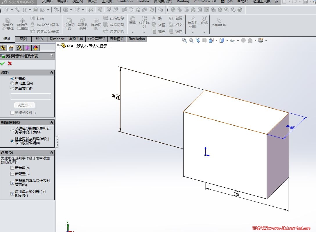The width and height of the screenshot is (316, 232).
Task: Choose the Lofted Boss/Base (放样凸台/基体) tool
Action: (45, 25)
